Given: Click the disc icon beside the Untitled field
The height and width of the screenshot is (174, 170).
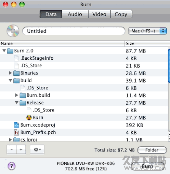Looking at the screenshot, I should pyautogui.click(x=13, y=31).
